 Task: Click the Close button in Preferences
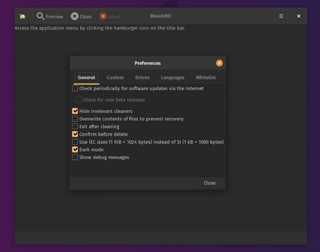[x=210, y=183]
